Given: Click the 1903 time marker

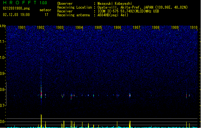Looking at the screenshot, I should pyautogui.click(x=60, y=27).
